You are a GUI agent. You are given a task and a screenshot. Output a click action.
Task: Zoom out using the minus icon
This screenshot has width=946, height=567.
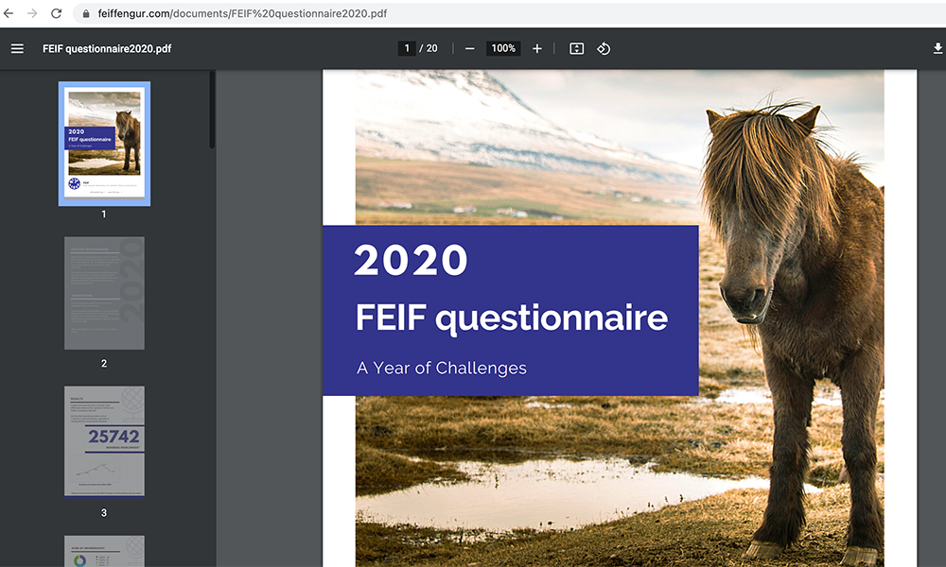pos(470,48)
